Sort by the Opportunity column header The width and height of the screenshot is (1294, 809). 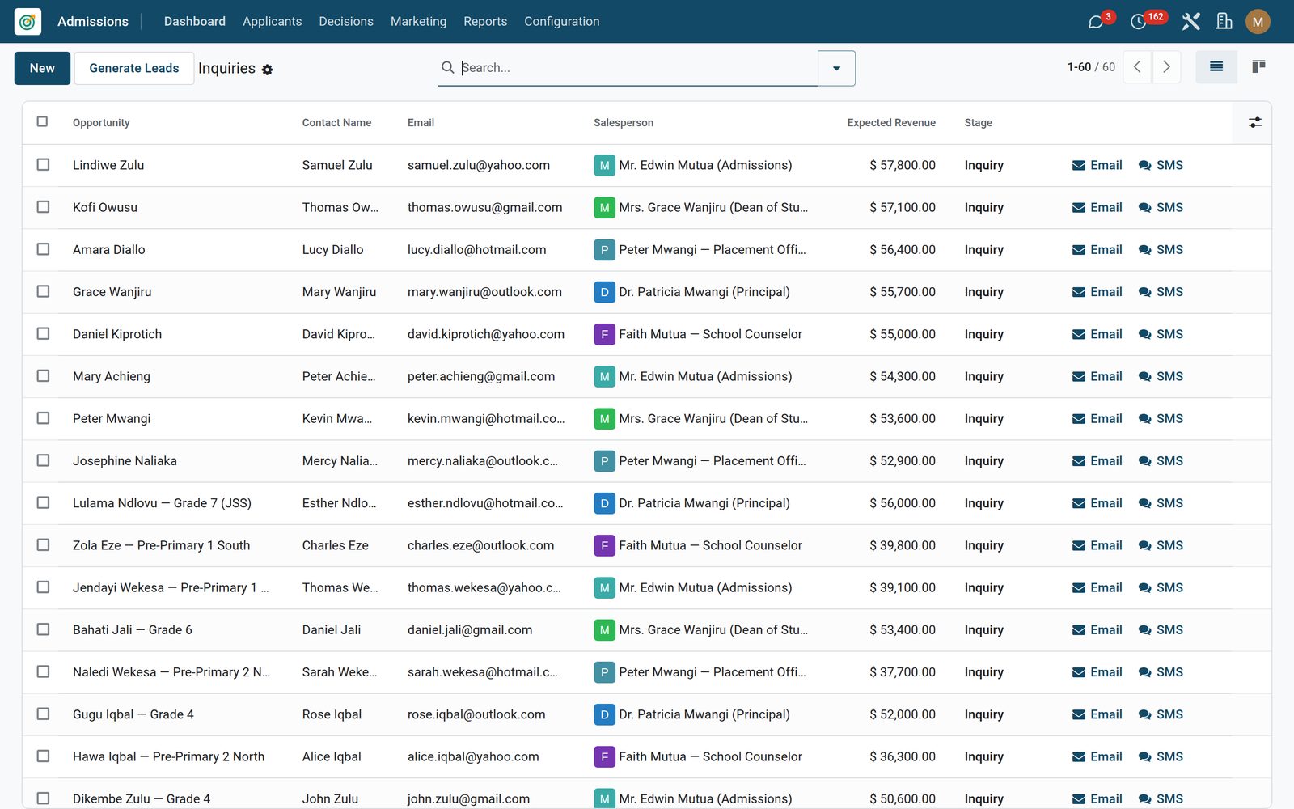[101, 123]
